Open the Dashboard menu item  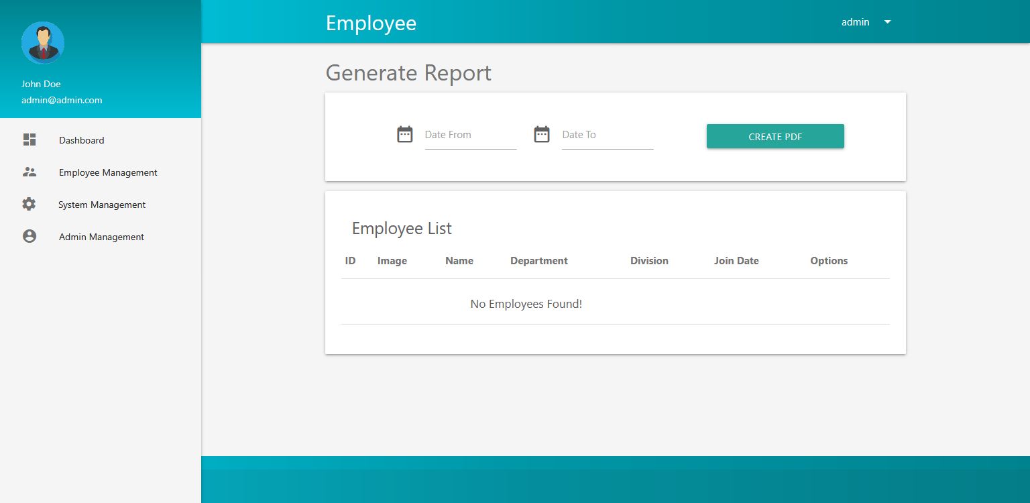coord(82,140)
